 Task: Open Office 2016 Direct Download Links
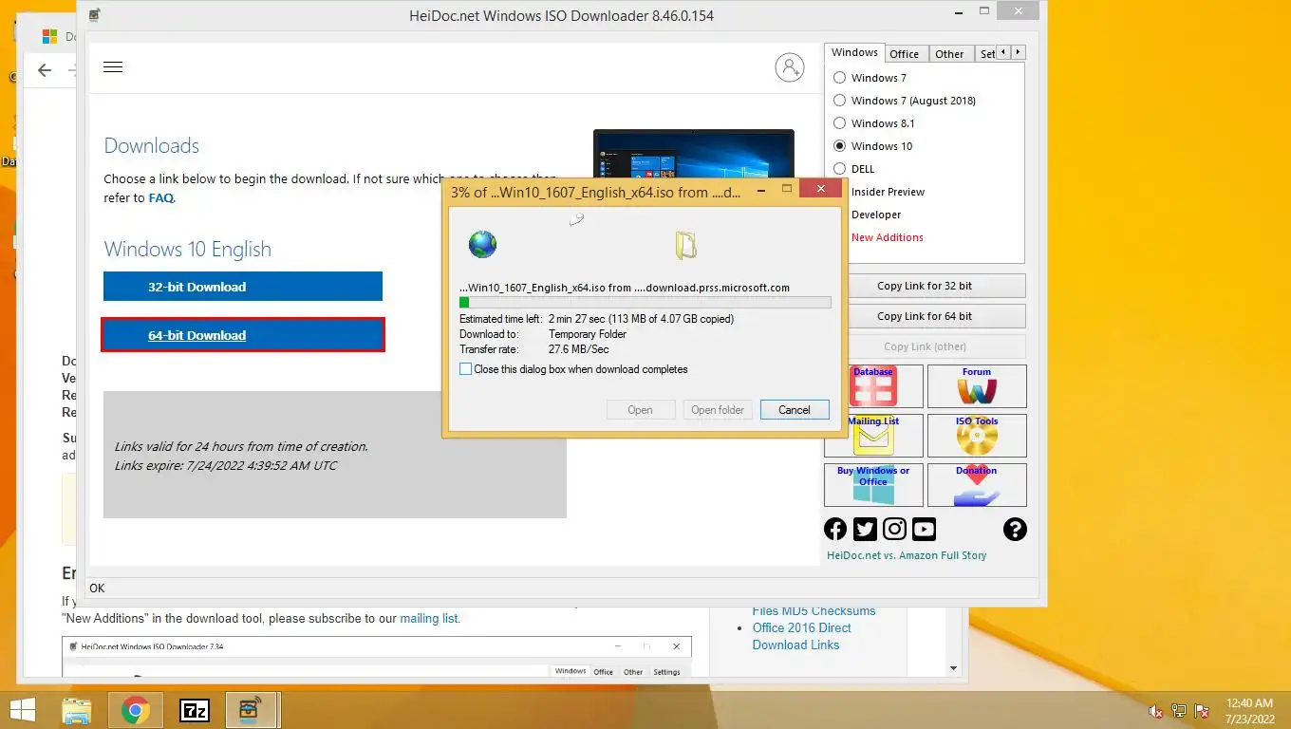[x=801, y=636]
